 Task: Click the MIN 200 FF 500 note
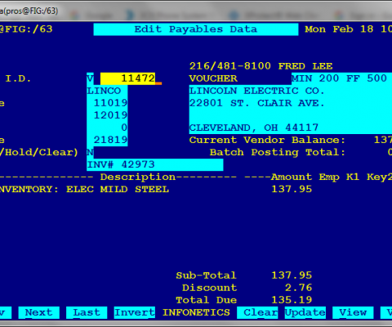tap(339, 78)
